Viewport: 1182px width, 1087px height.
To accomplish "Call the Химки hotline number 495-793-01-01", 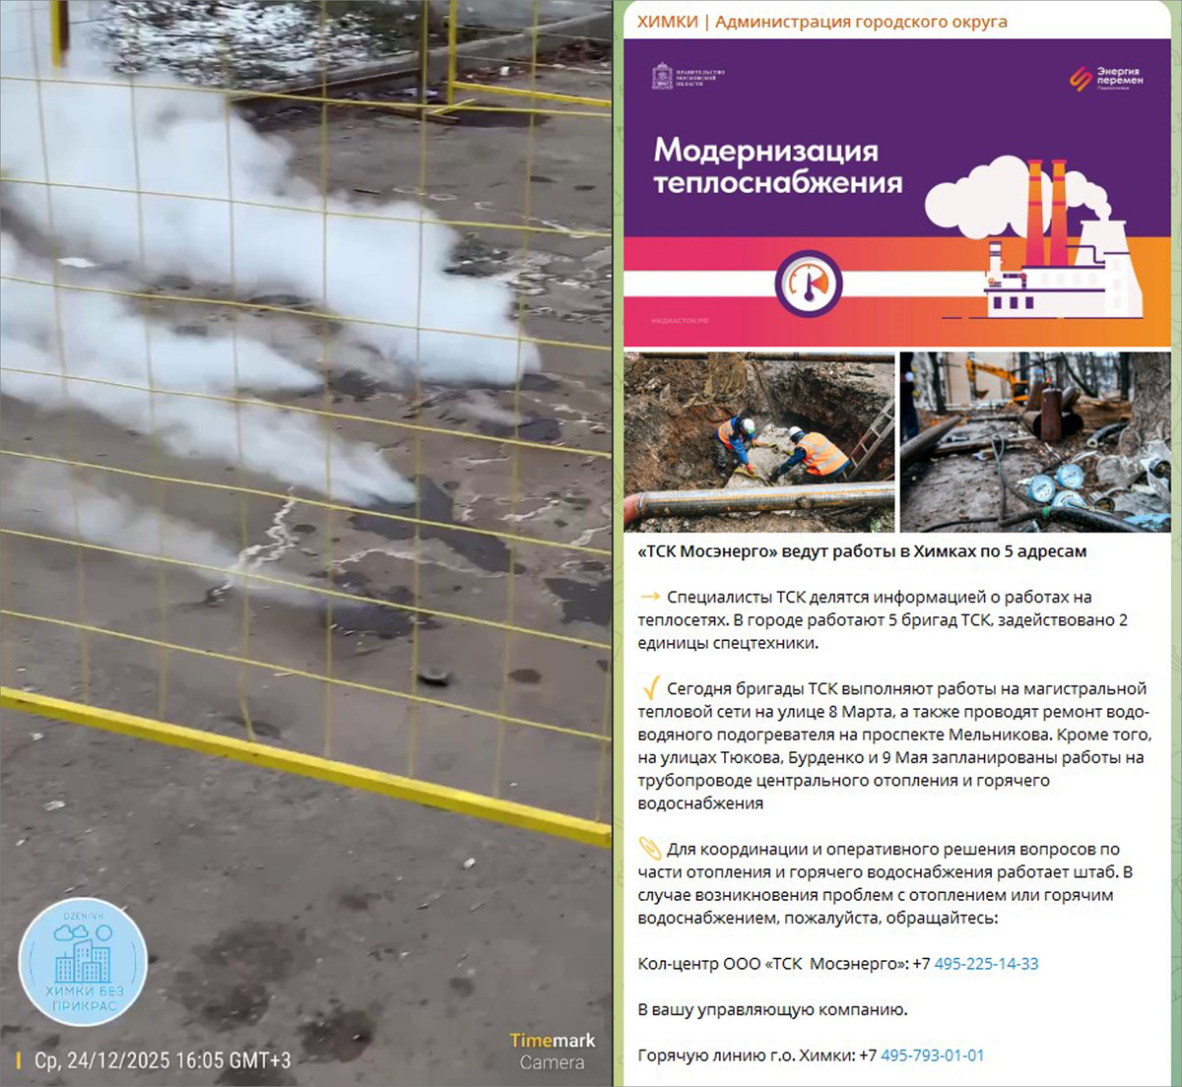I will pos(932,1055).
